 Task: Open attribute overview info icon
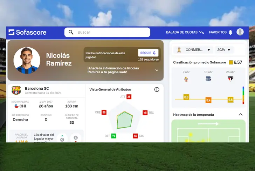tap(157, 89)
